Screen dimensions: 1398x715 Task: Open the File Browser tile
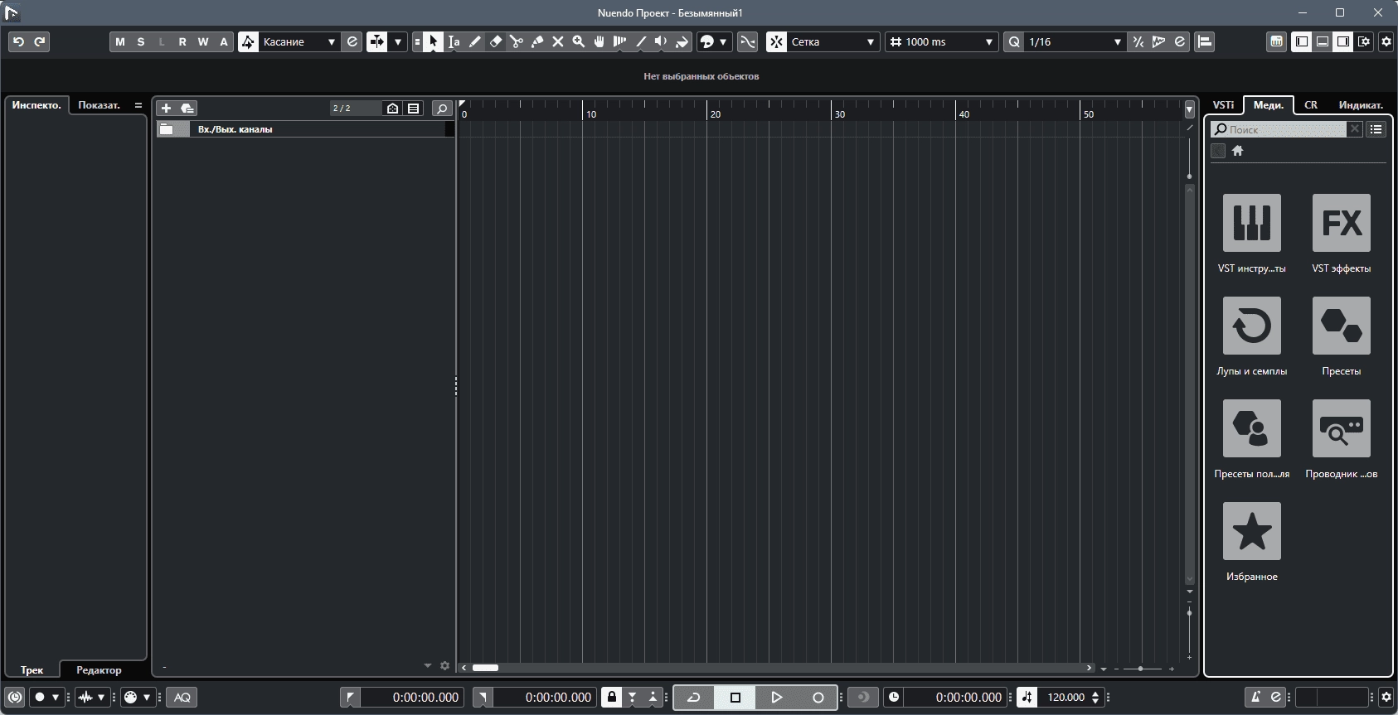pos(1341,428)
